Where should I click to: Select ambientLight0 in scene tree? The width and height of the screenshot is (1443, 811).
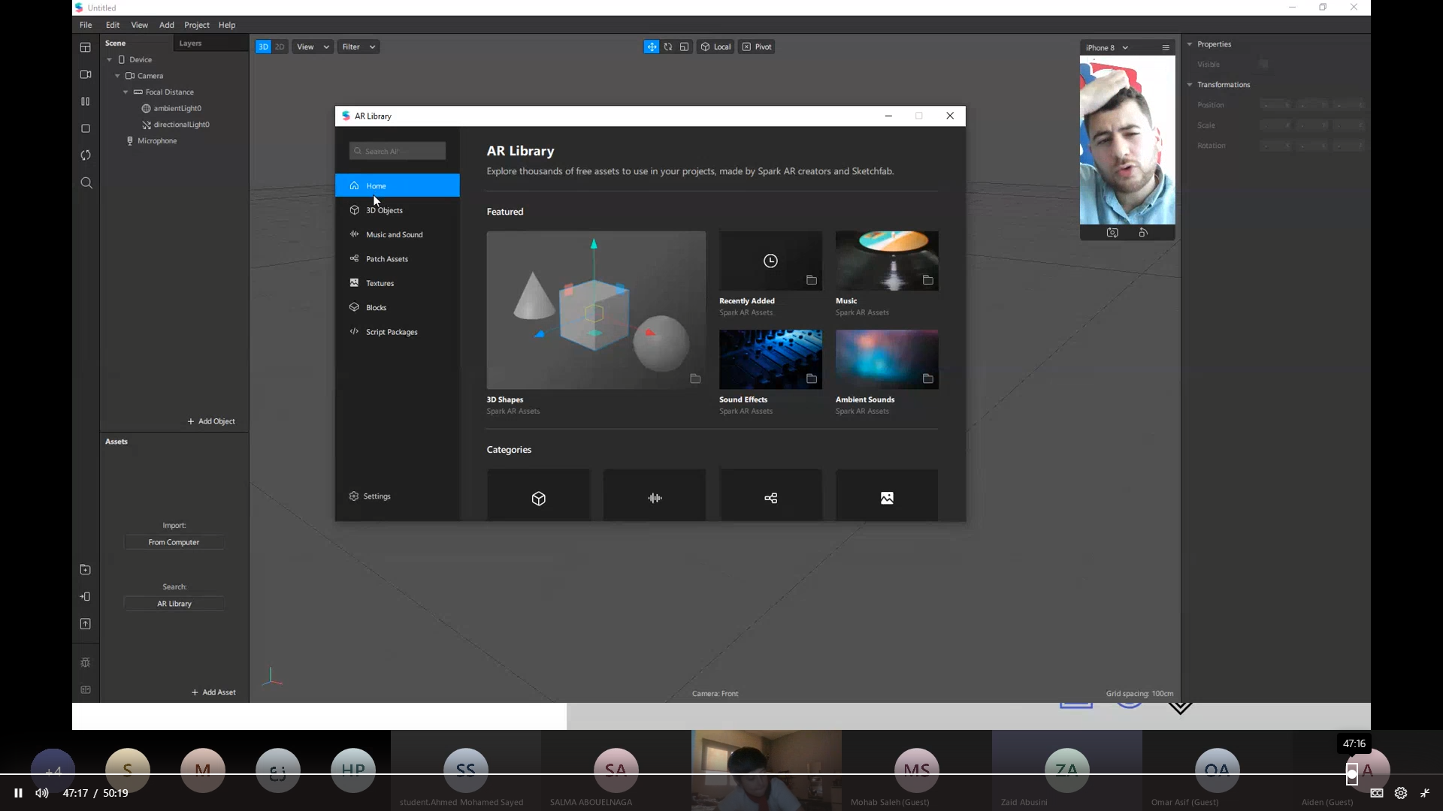(x=172, y=109)
